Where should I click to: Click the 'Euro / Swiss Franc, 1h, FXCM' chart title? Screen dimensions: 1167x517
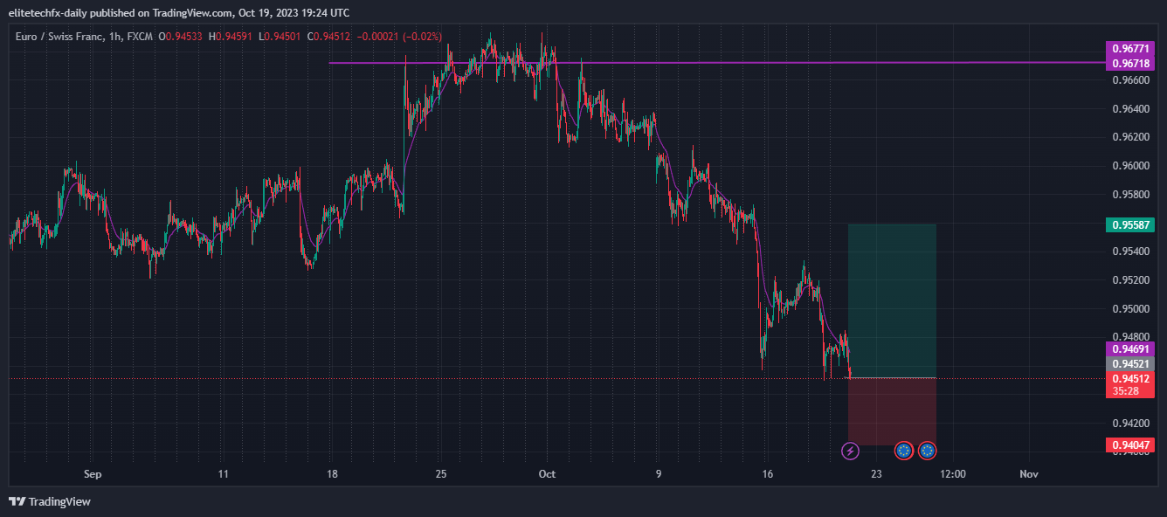(x=82, y=36)
